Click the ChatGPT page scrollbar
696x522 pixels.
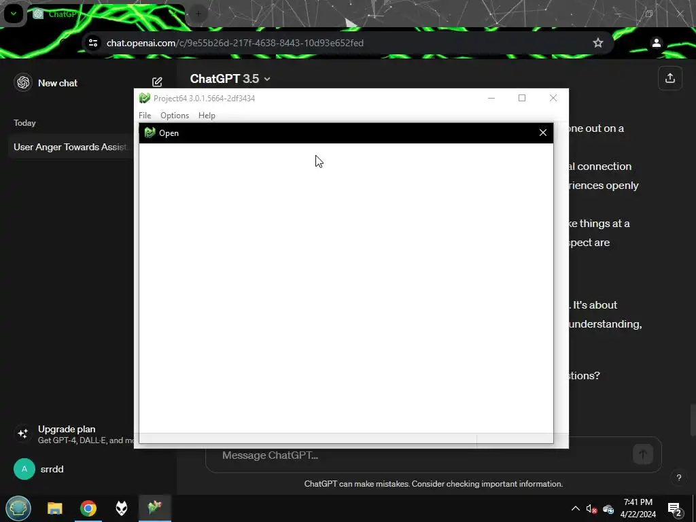coord(693,420)
